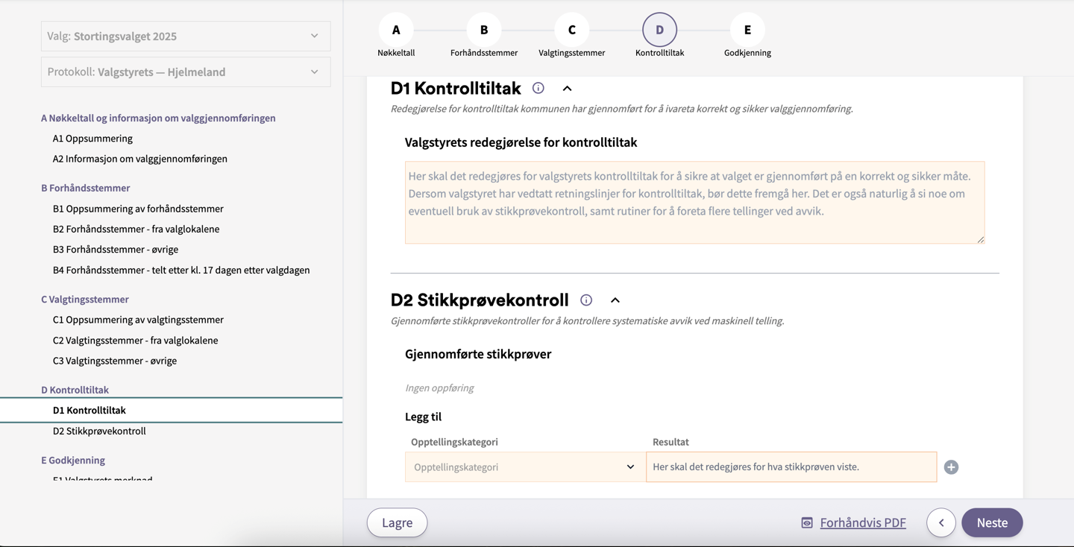
Task: Open Protokoll Valgstyrets Hjelmeland dropdown
Action: coord(186,72)
